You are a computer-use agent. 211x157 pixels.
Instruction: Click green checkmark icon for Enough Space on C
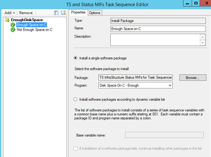[x=13, y=25]
